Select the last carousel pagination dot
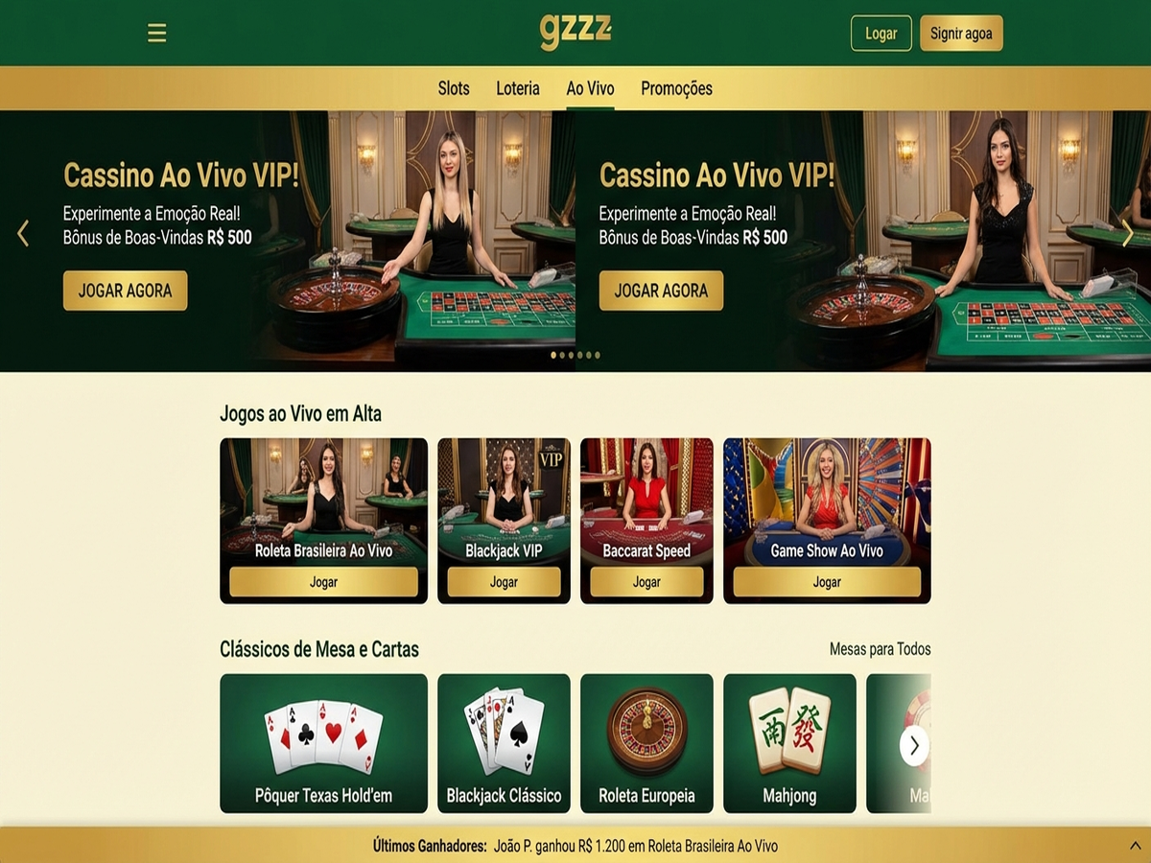Screen dimensions: 1151x863 click(x=598, y=355)
